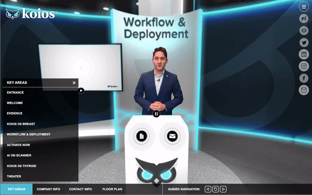
Task: Open the LinkedIn icon link
Action: coord(304,54)
